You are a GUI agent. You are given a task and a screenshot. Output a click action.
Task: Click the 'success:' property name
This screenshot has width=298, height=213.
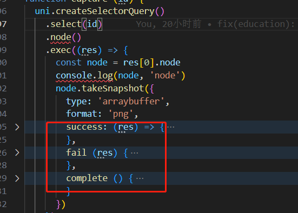tap(87, 127)
